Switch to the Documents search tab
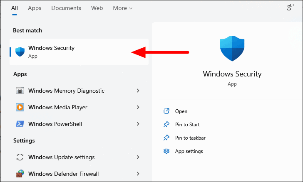Screen dimensions: 303x182 [x=66, y=8]
